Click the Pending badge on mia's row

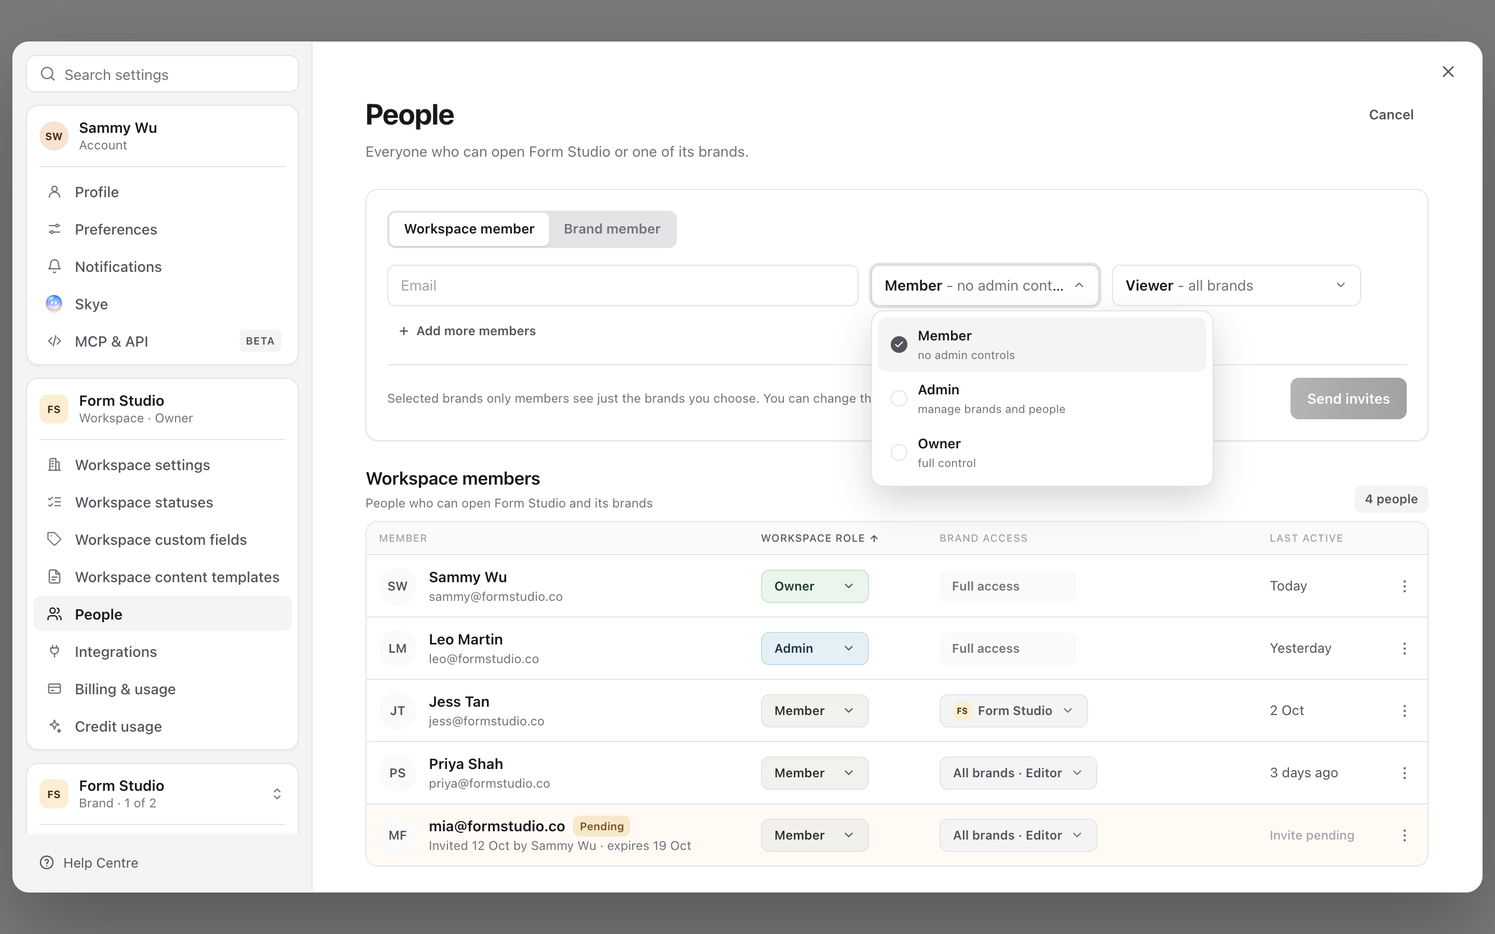point(601,827)
